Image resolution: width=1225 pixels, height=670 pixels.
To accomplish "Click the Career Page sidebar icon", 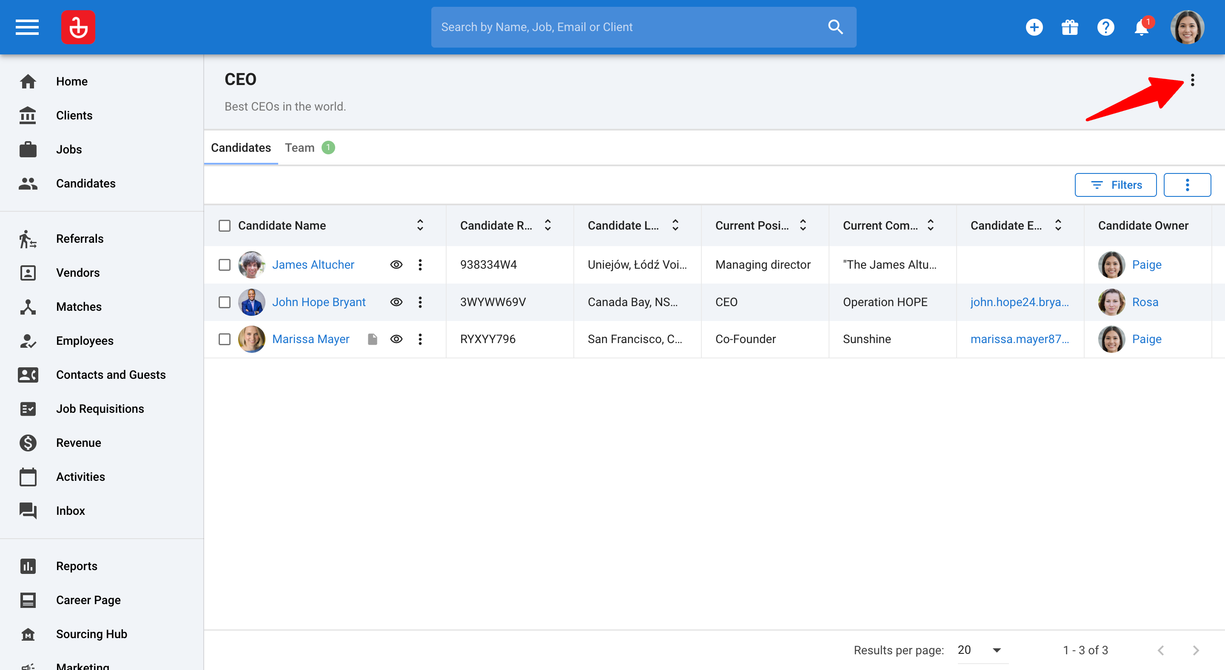I will 28,600.
